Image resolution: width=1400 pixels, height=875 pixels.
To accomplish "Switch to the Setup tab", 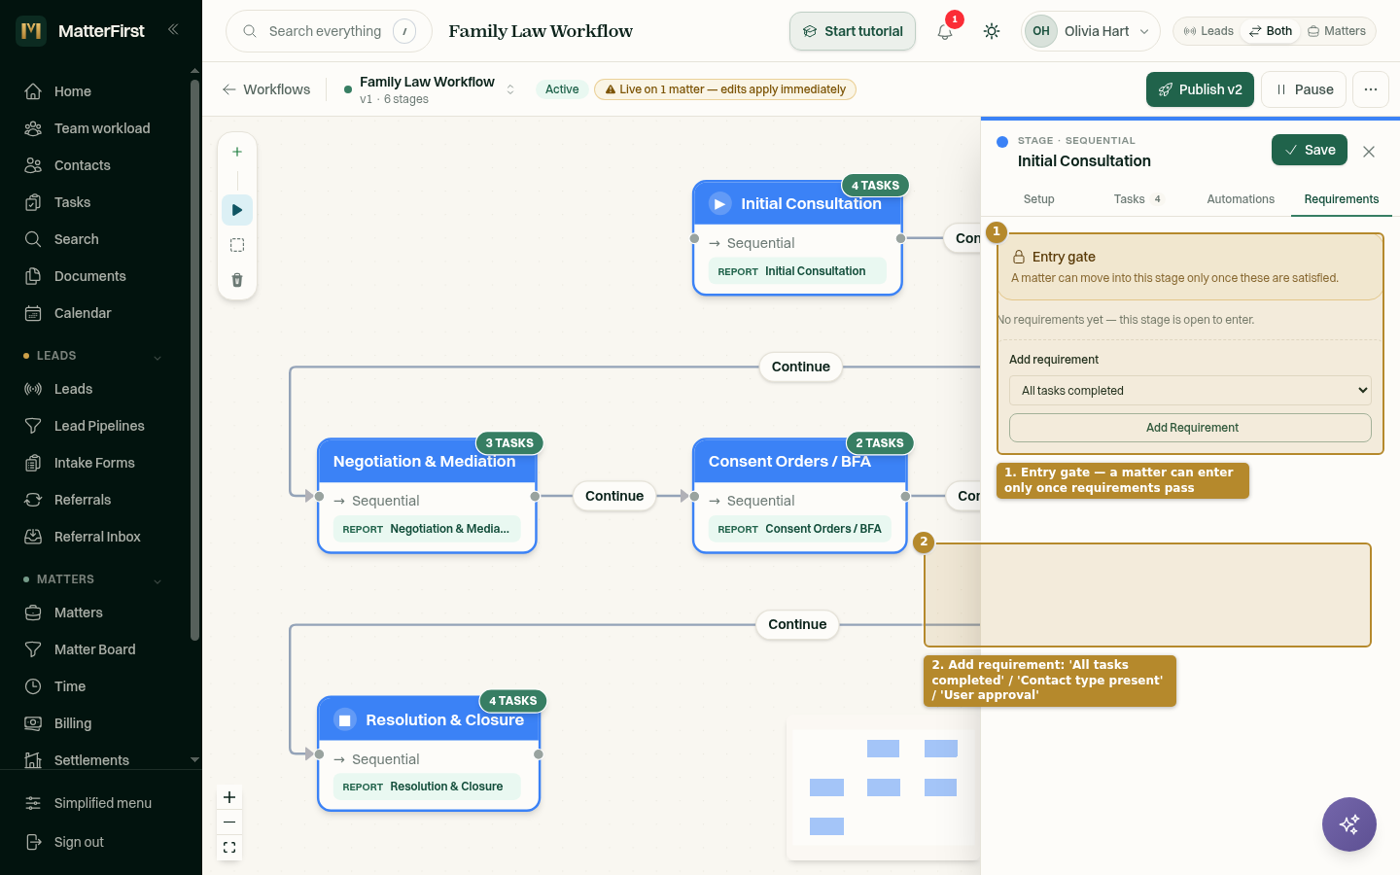I will point(1038,199).
